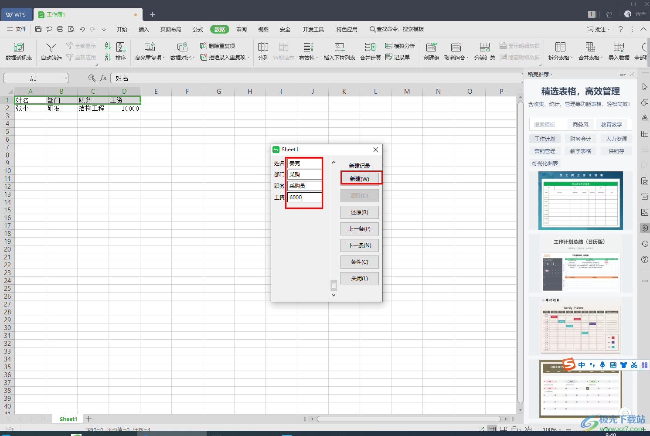
Task: Click the insert function fx icon
Action: [103, 78]
